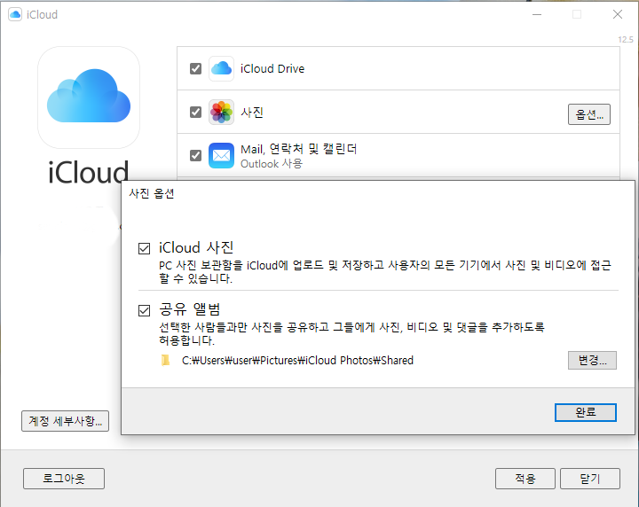
Task: Click the 닫기 close button
Action: (590, 479)
